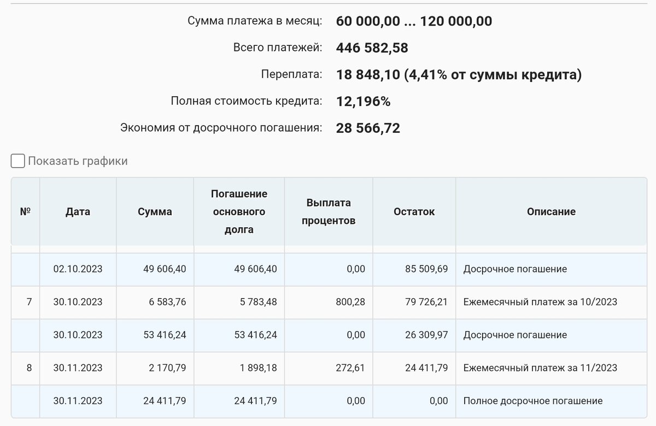
Task: Click the date cell 02.10.2023
Action: point(78,269)
